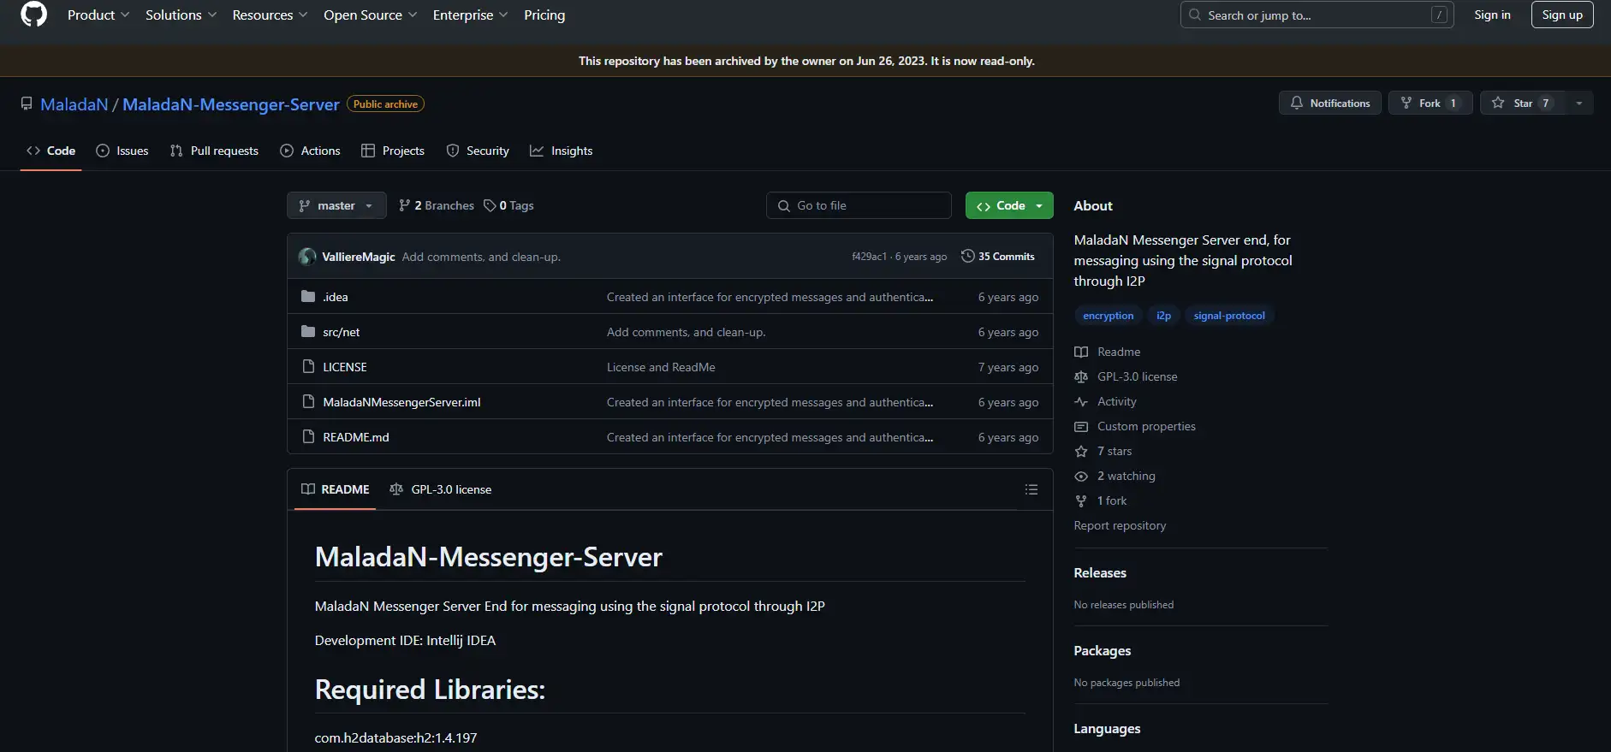
Task: Click the encryption topic tag
Action: [1108, 316]
